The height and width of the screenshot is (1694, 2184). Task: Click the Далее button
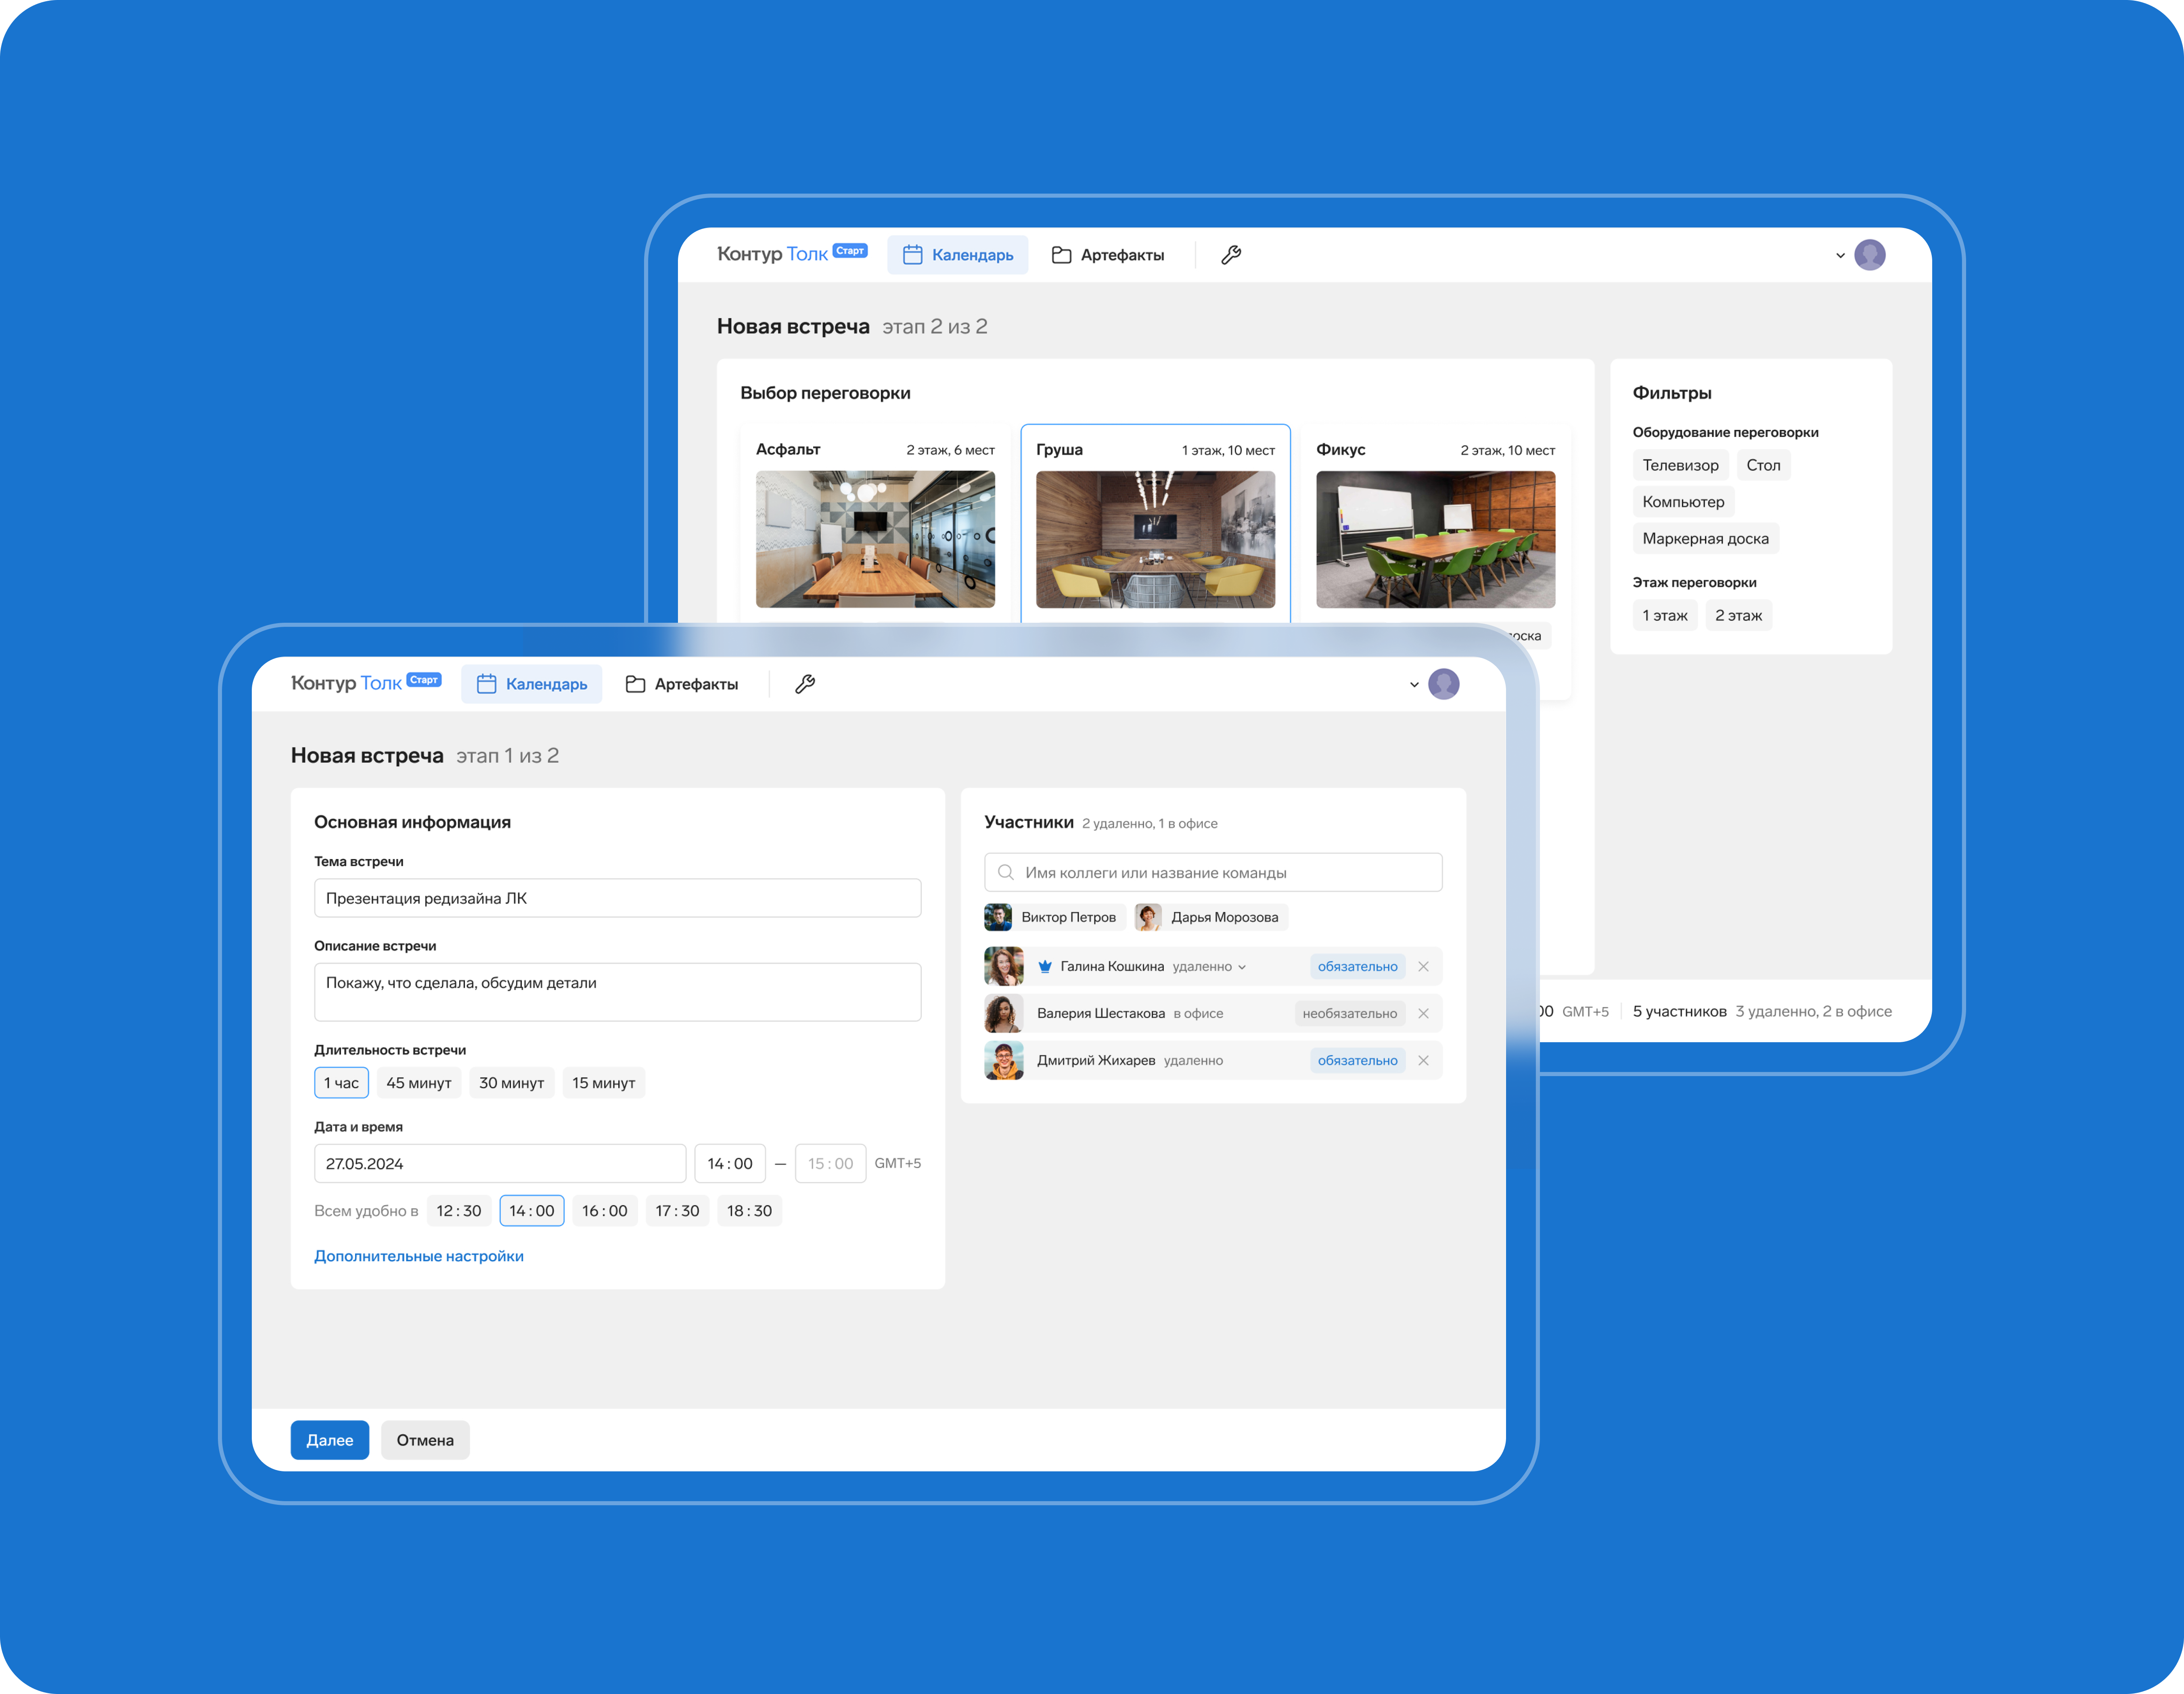330,1440
